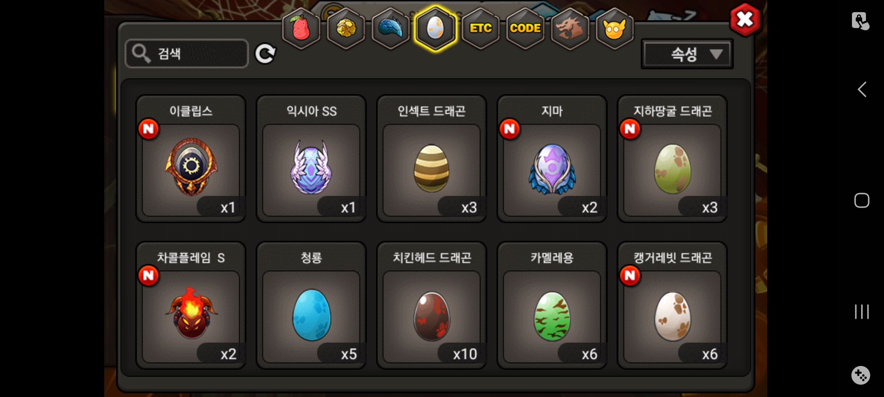The width and height of the screenshot is (884, 397).
Task: Click the refresh arrow beside search
Action: pos(265,54)
